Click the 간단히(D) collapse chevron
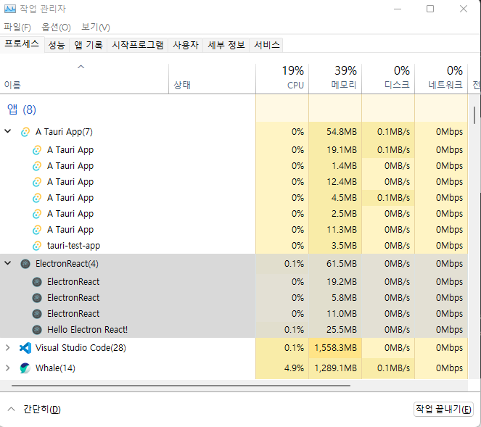Viewport: 481px width, 427px height. pos(12,409)
